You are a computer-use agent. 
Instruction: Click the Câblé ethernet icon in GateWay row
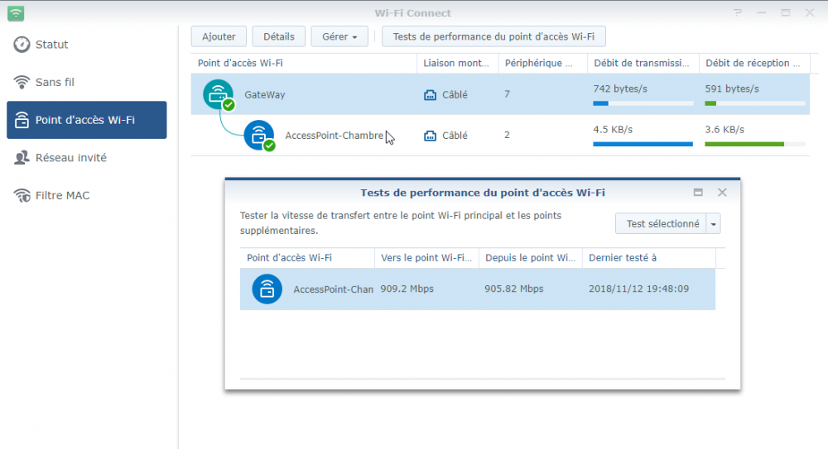tap(431, 95)
